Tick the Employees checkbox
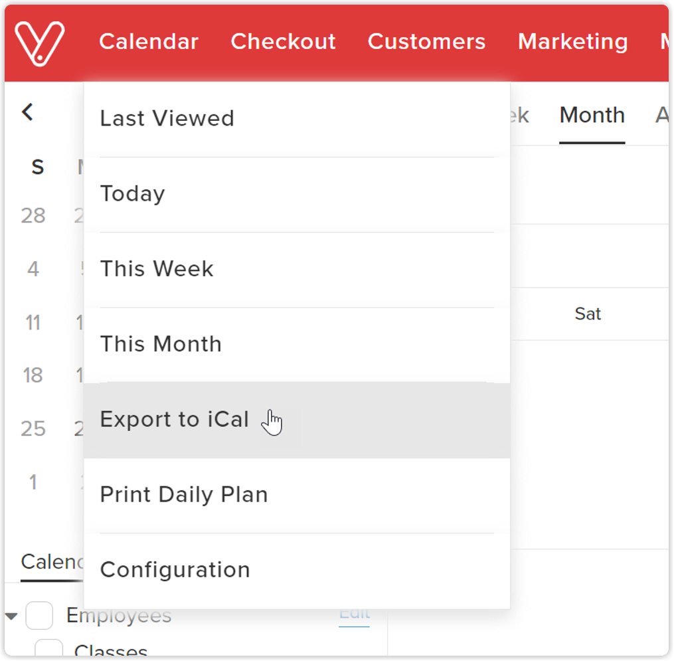The height and width of the screenshot is (661, 674). 39,616
